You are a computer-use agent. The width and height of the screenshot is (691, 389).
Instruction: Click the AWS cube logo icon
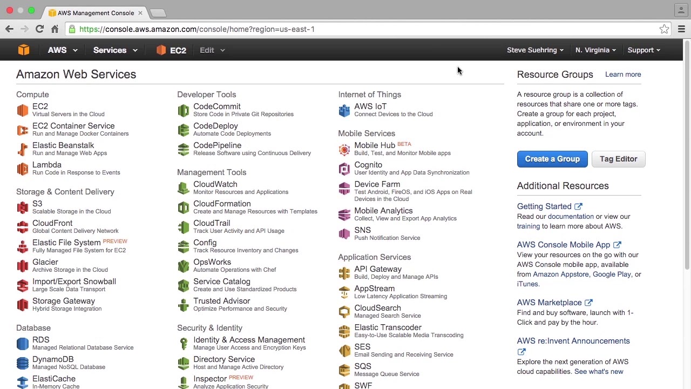(x=24, y=50)
